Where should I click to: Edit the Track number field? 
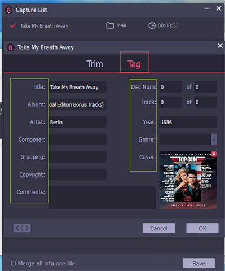point(170,102)
